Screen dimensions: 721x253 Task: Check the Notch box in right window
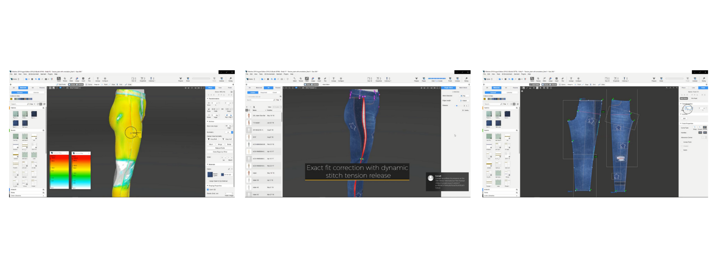(682, 150)
